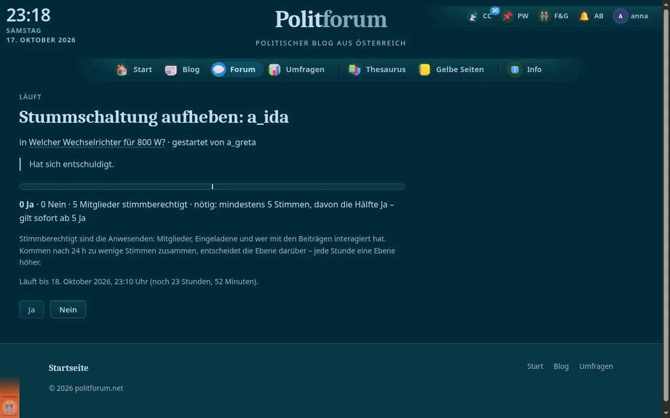This screenshot has height=418, width=670.
Task: Select the Umfragen nav item
Action: [297, 69]
